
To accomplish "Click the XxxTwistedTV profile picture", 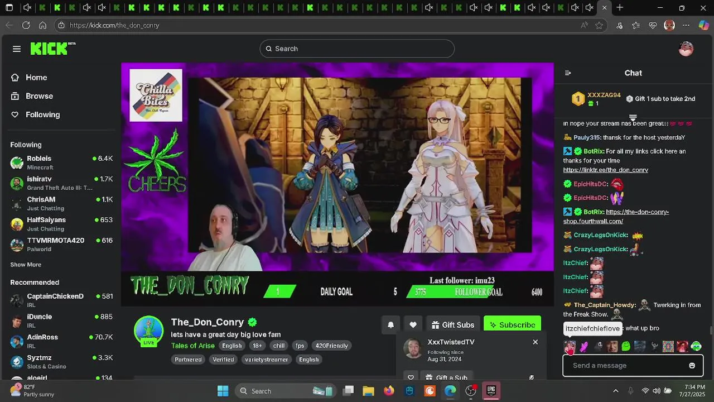I will point(413,349).
